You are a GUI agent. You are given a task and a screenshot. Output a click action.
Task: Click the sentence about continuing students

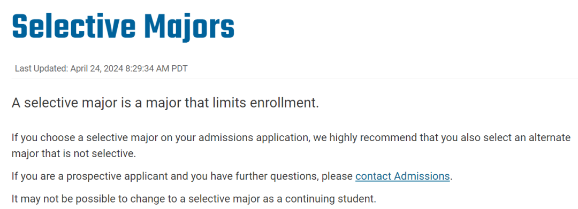click(x=194, y=199)
